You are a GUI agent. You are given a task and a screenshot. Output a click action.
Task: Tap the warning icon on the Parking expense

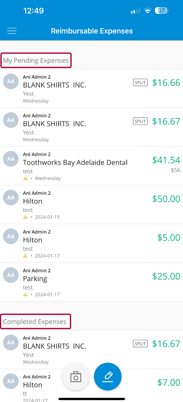25,294
